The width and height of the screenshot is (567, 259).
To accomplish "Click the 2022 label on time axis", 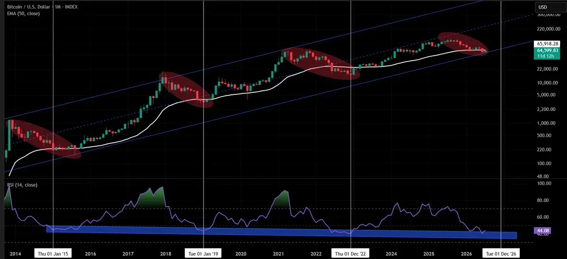I will (316, 253).
